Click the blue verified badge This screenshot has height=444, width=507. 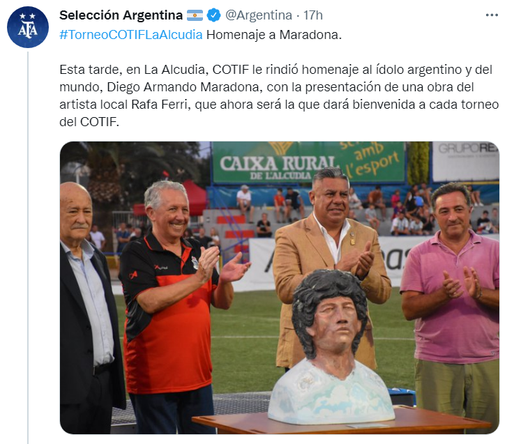pyautogui.click(x=213, y=15)
